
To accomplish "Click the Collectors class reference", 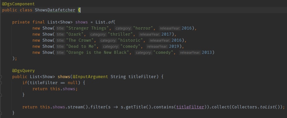I will click(244, 107).
